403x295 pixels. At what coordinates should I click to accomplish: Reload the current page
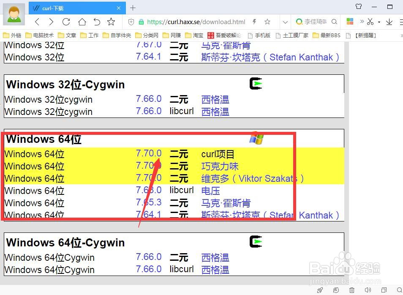coord(66,22)
